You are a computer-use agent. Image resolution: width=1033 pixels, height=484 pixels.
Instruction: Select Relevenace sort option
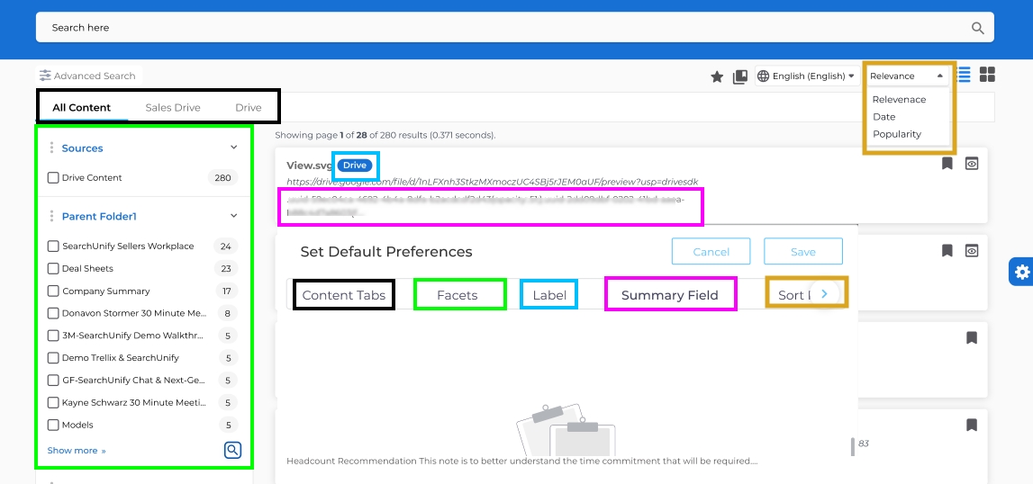pos(900,100)
